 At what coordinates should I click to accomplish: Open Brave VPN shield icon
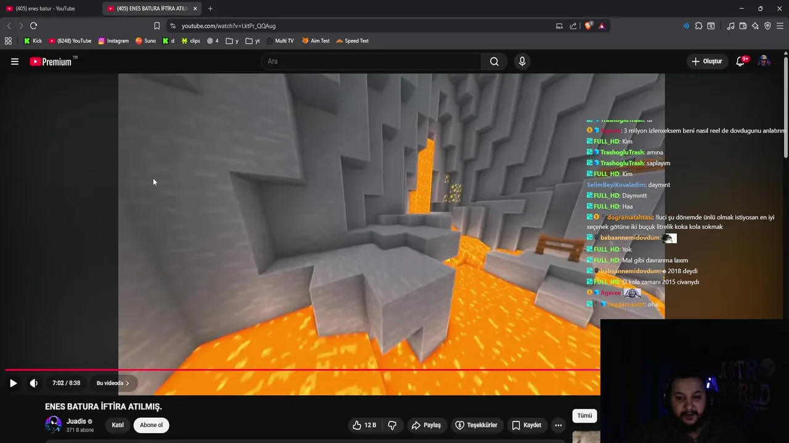click(x=767, y=26)
